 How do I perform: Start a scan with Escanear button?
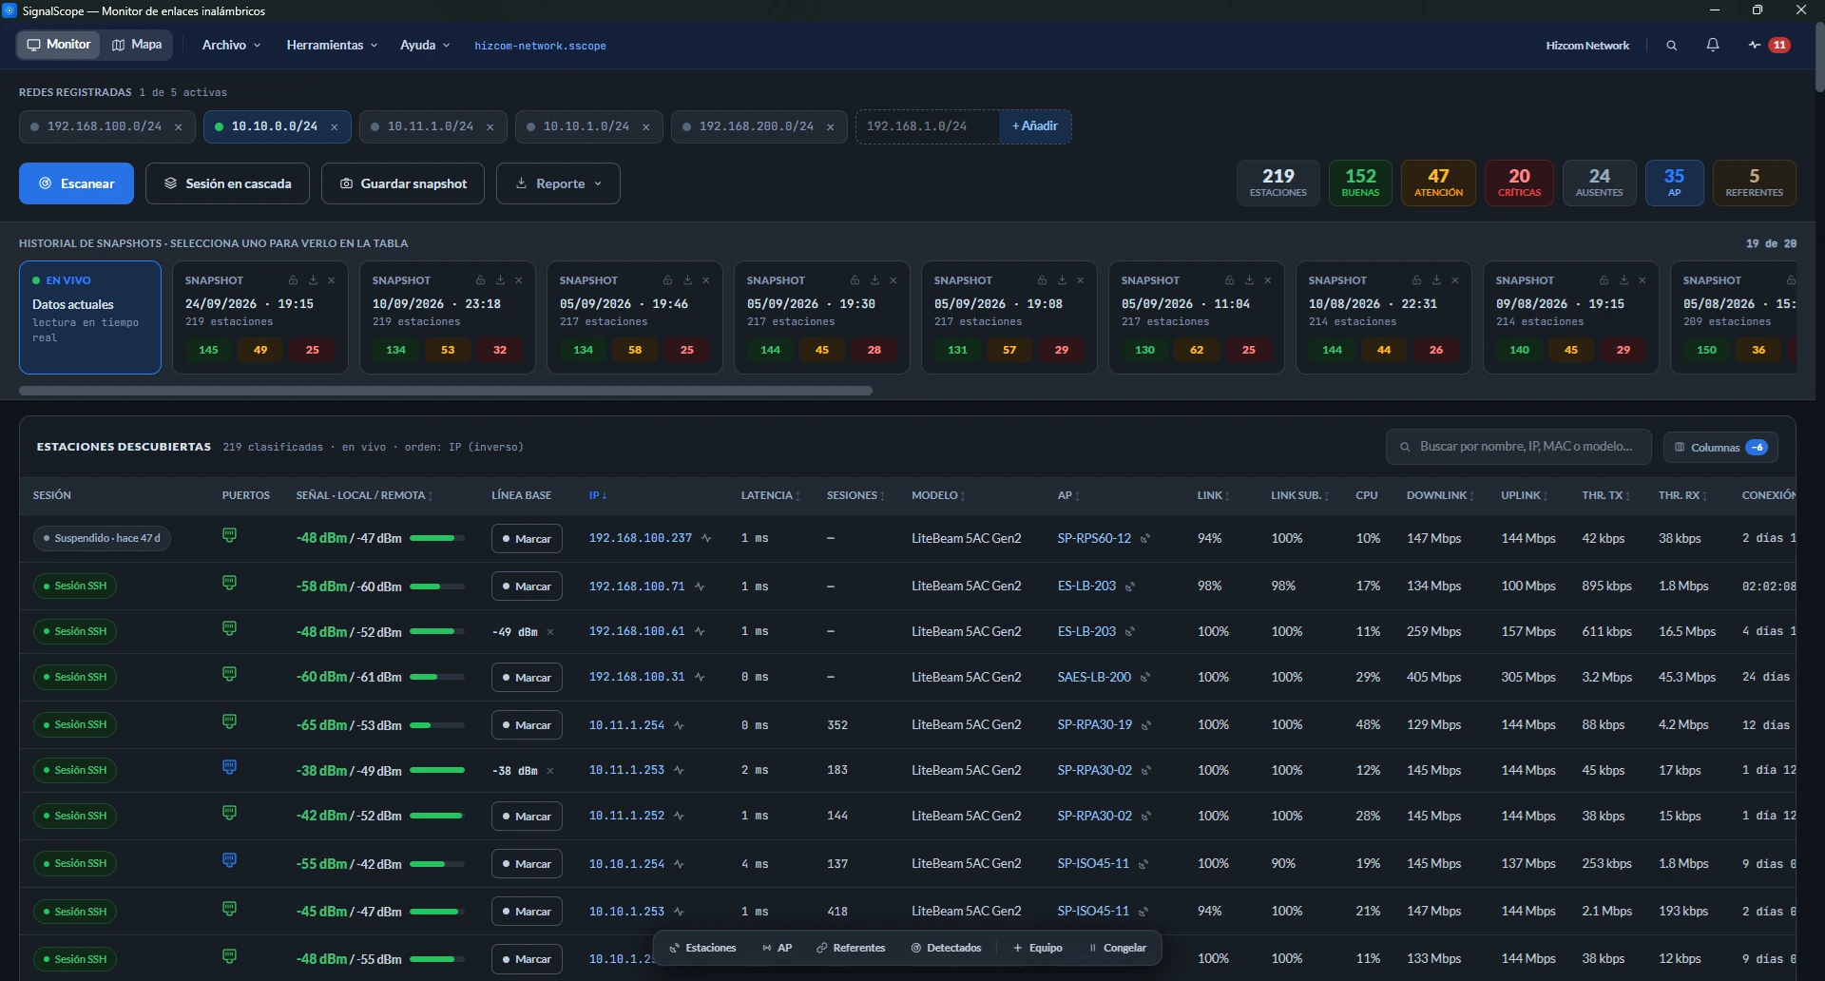(76, 183)
